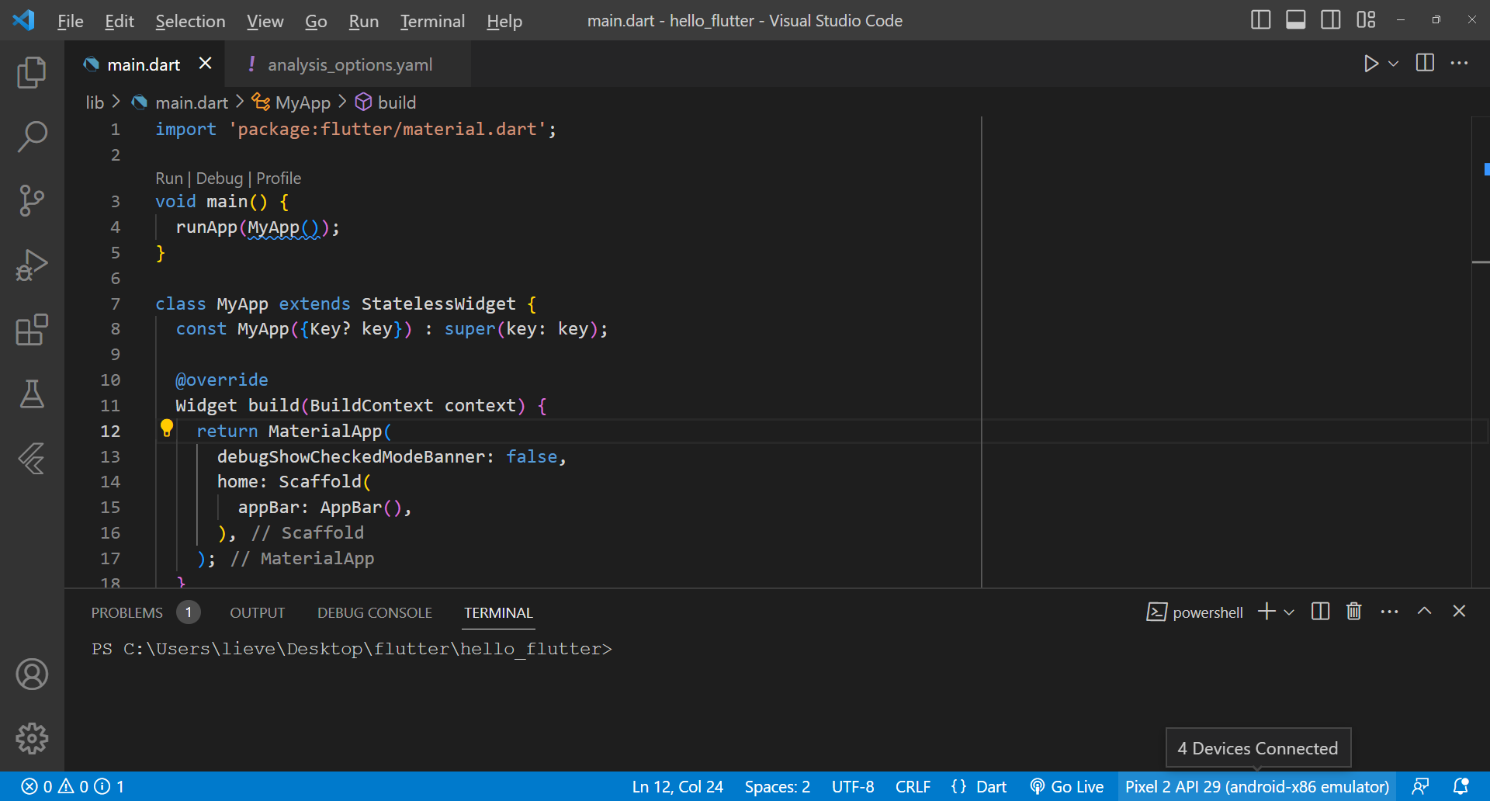Create a new terminal with plus icon
The height and width of the screenshot is (801, 1490).
point(1266,612)
